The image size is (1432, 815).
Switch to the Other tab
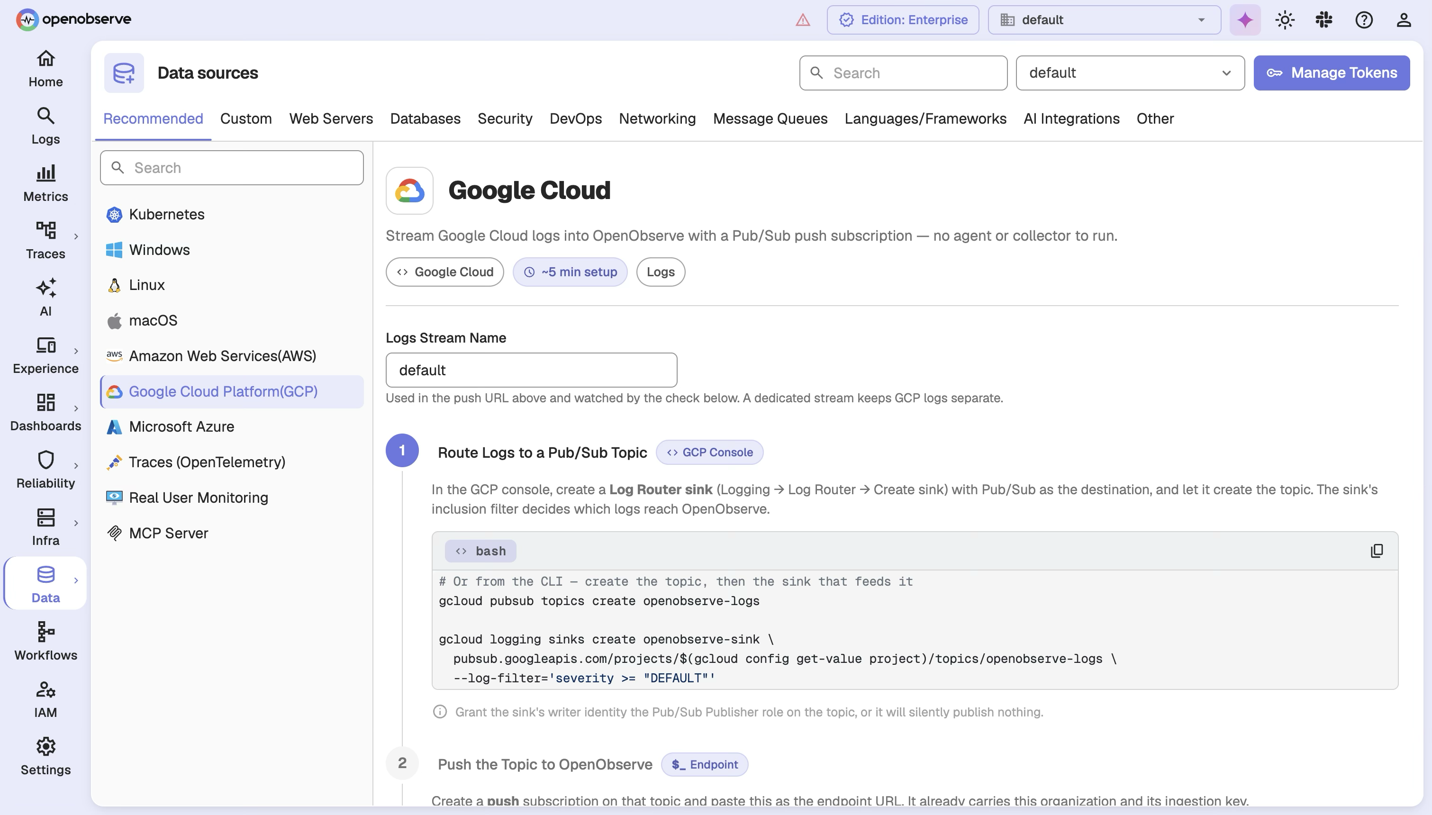coord(1155,118)
